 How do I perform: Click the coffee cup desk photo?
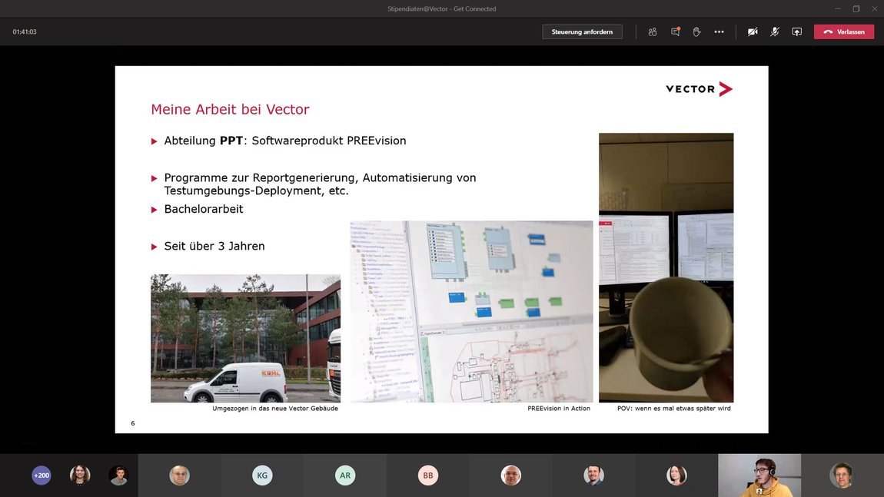tap(666, 267)
